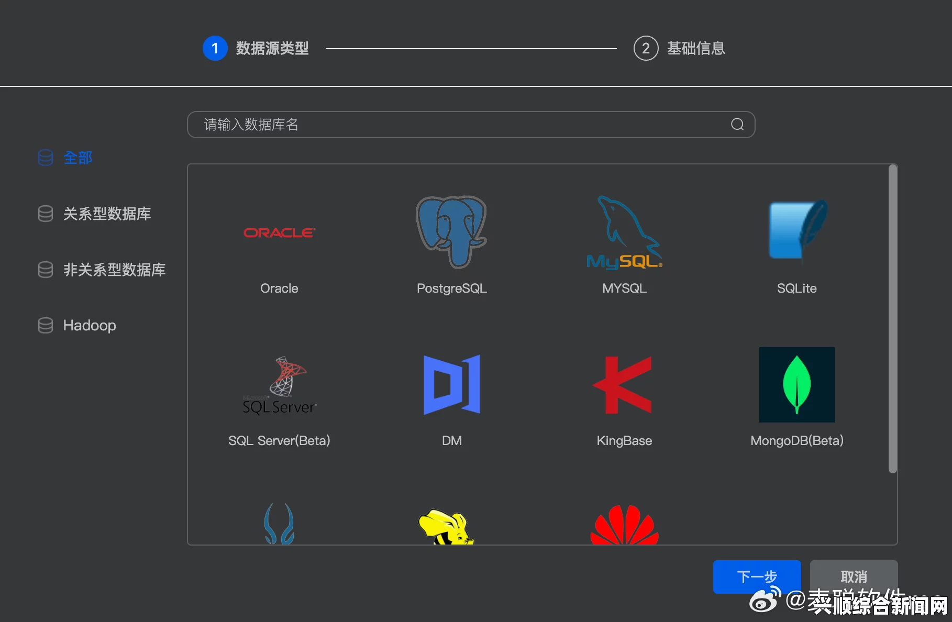Click the Oracle text label
The image size is (952, 622).
coord(279,288)
